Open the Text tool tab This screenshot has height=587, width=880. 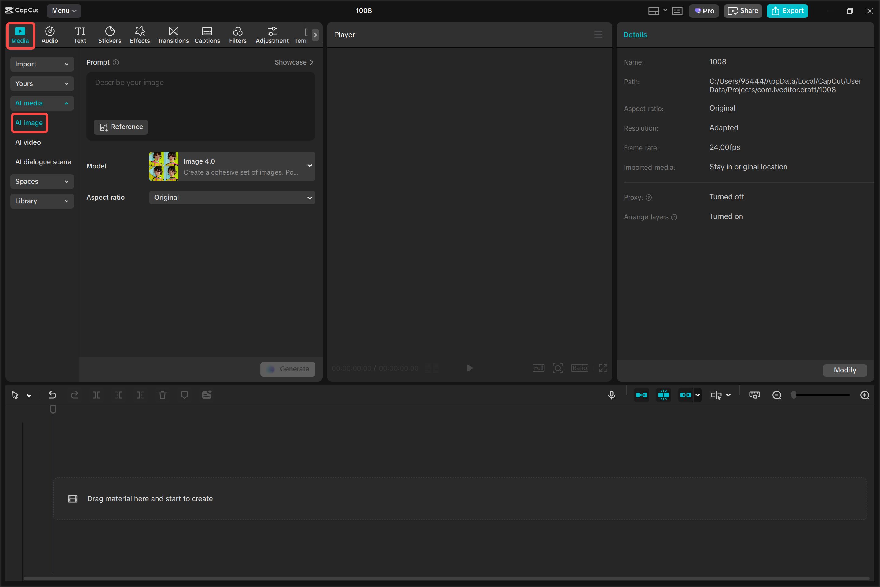click(80, 35)
